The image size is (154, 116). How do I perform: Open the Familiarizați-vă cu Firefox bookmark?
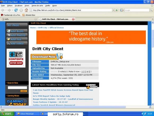(x=11, y=15)
